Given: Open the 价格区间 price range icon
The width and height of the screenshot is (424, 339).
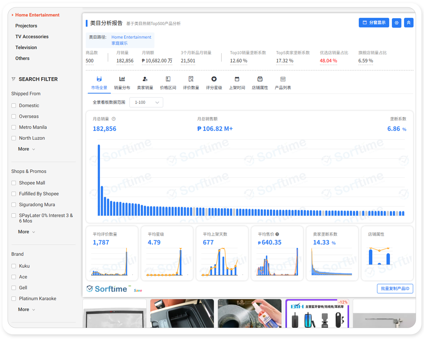Looking at the screenshot, I should pyautogui.click(x=168, y=79).
